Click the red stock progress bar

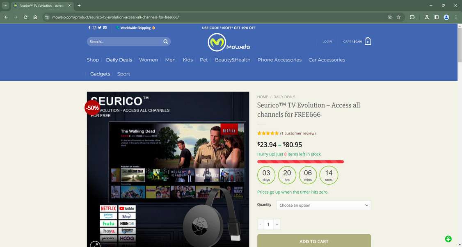coord(300,162)
